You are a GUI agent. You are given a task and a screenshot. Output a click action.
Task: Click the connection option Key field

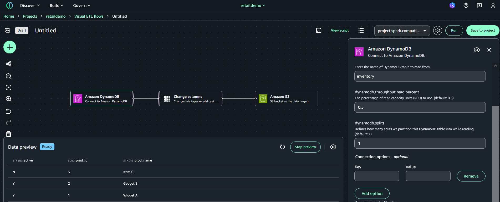(x=377, y=176)
